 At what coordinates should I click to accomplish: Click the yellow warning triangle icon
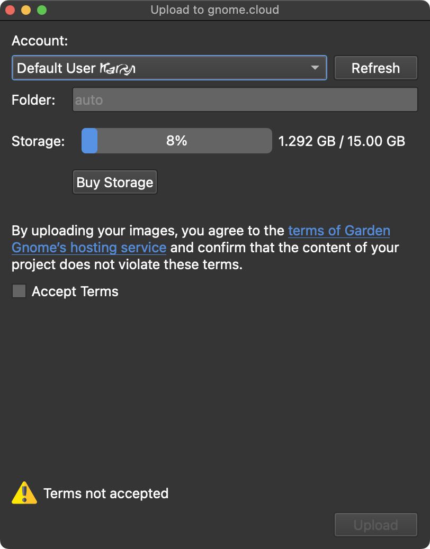point(24,492)
